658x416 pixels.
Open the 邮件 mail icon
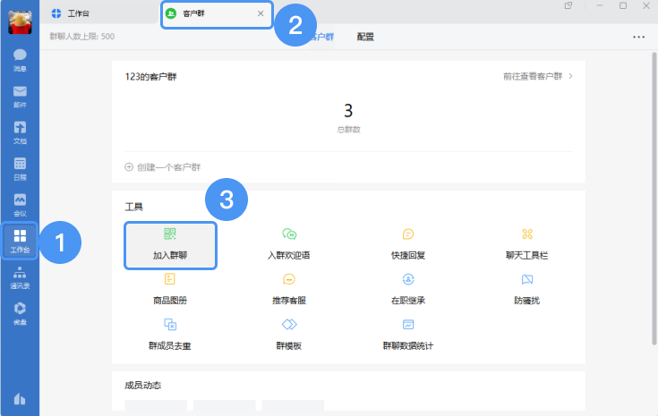pos(20,96)
